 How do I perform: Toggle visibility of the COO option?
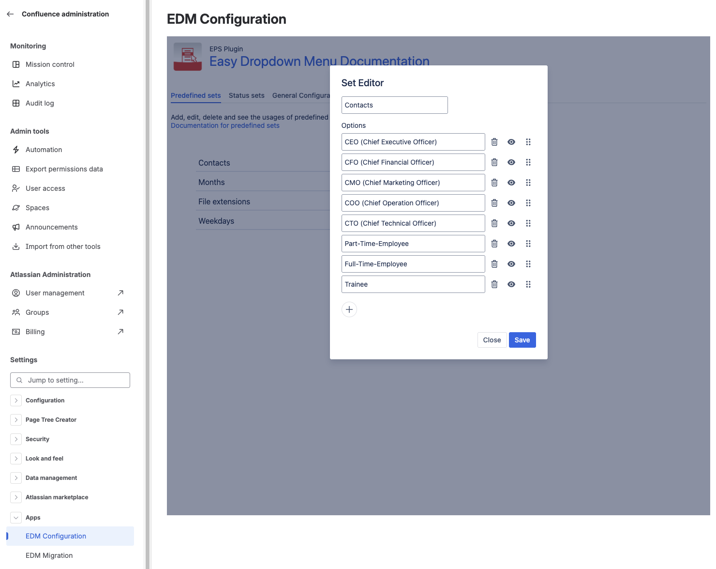coord(511,203)
